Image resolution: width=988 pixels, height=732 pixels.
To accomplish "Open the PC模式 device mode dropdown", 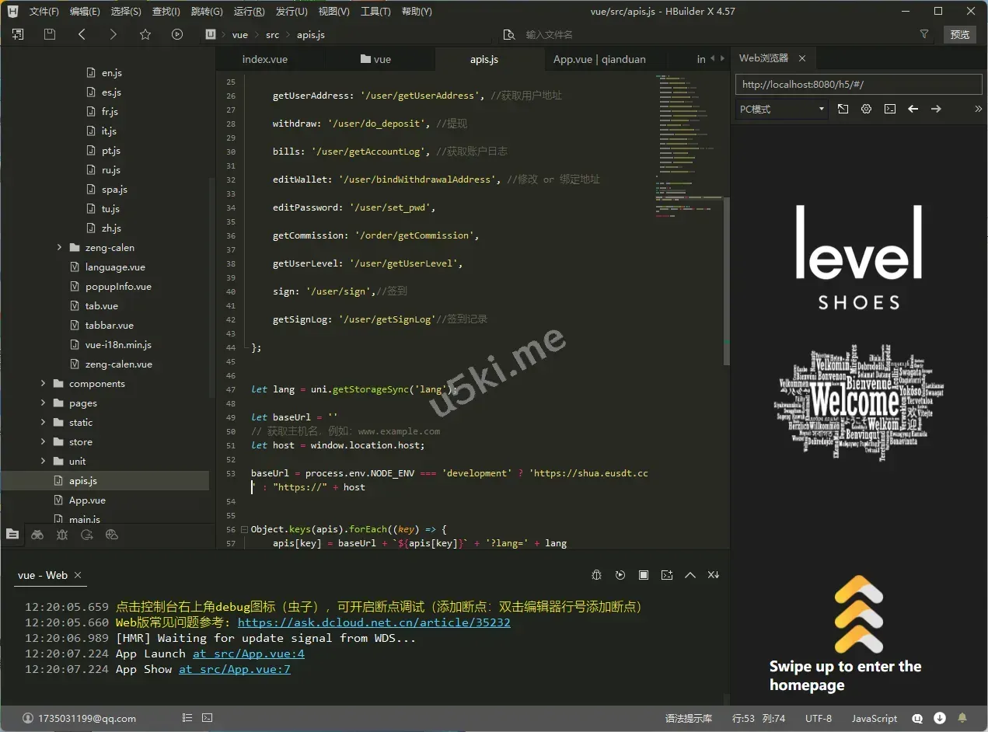I will click(781, 110).
